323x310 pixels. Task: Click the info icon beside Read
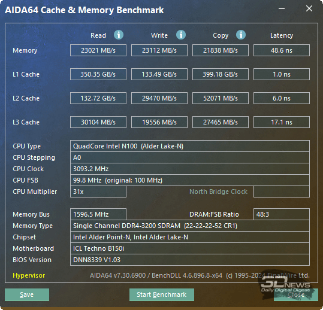tap(119, 35)
